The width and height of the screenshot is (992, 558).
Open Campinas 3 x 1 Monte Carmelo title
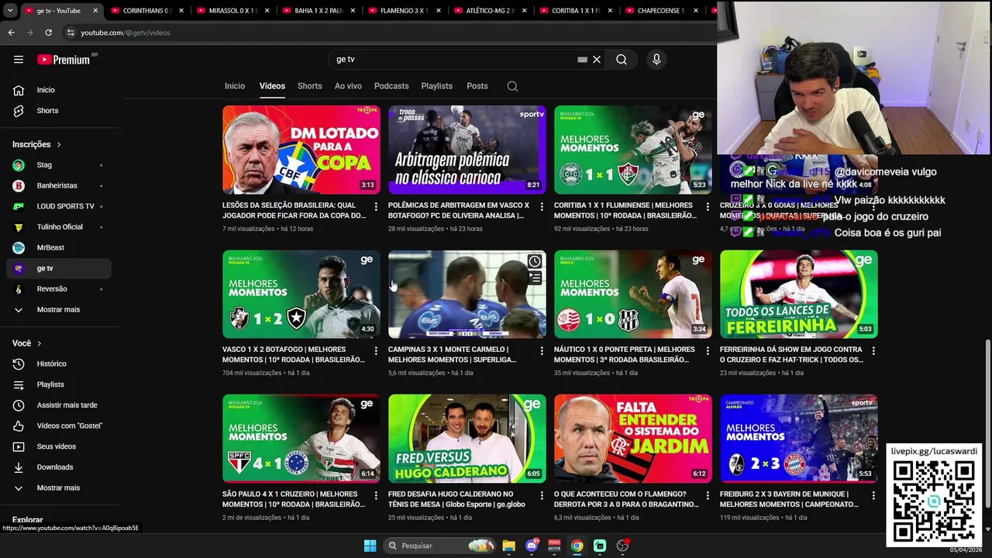(453, 354)
